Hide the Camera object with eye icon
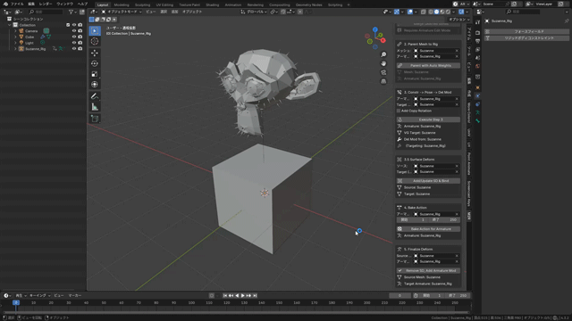 (74, 31)
